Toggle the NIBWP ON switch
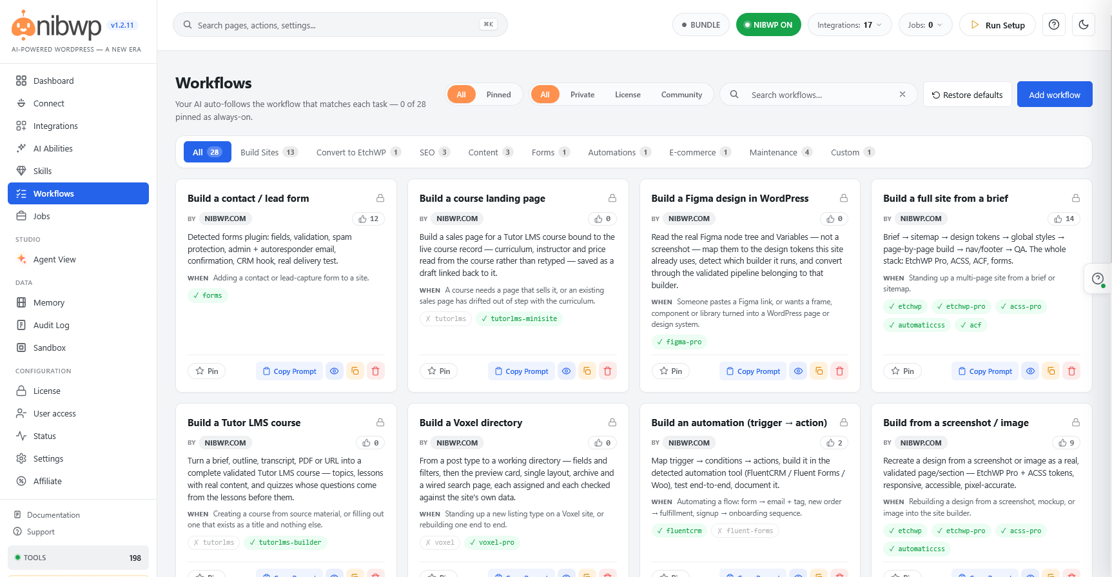The width and height of the screenshot is (1112, 577). click(768, 24)
